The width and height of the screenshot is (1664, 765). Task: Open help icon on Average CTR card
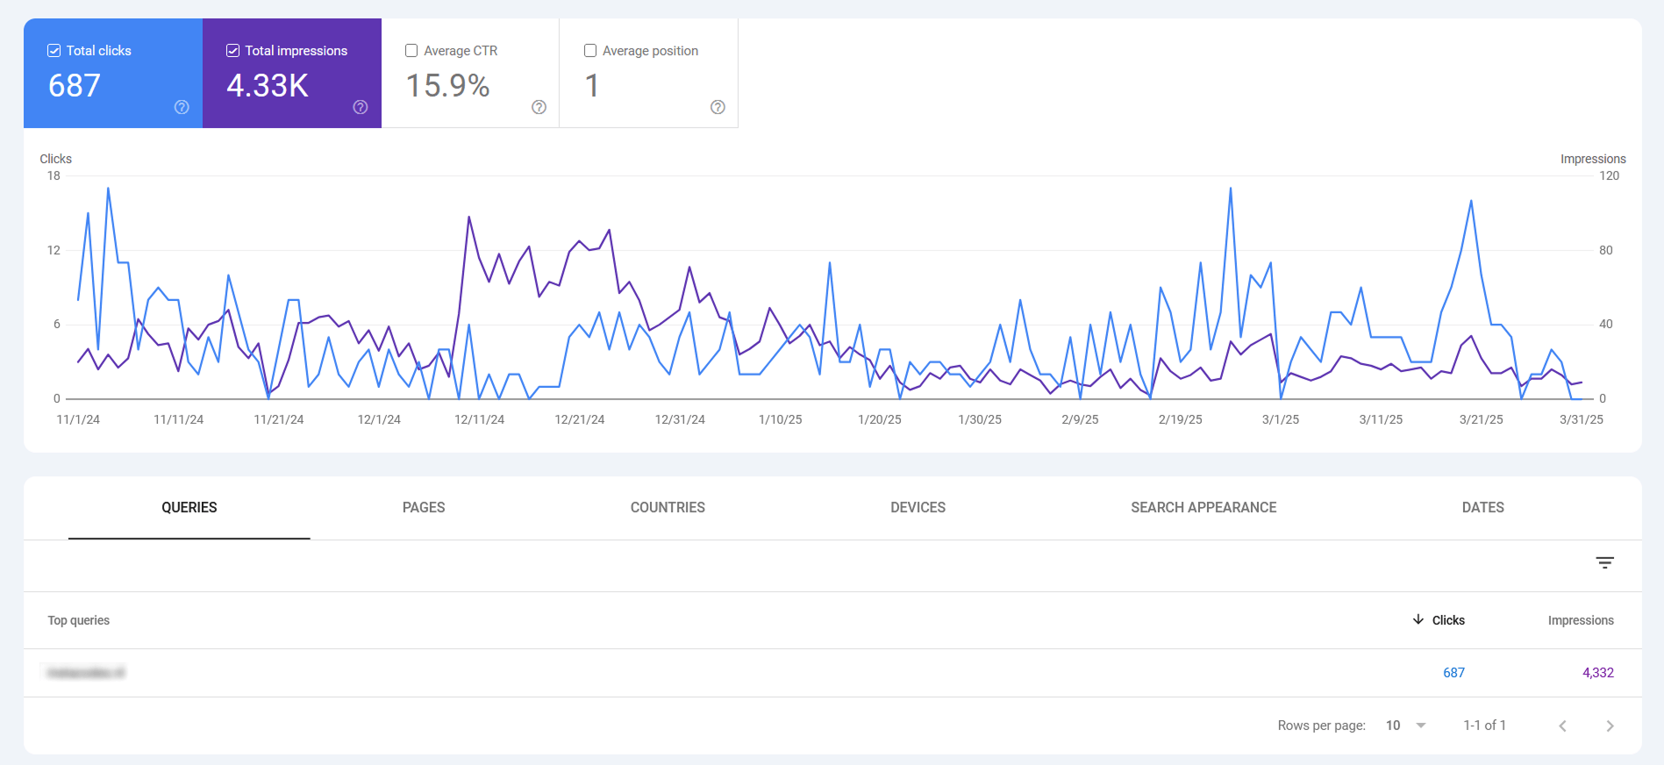tap(539, 107)
